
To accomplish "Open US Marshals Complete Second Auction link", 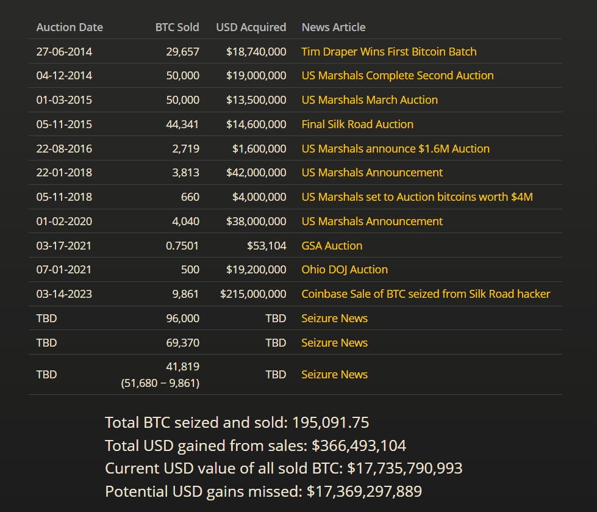I will click(x=397, y=76).
